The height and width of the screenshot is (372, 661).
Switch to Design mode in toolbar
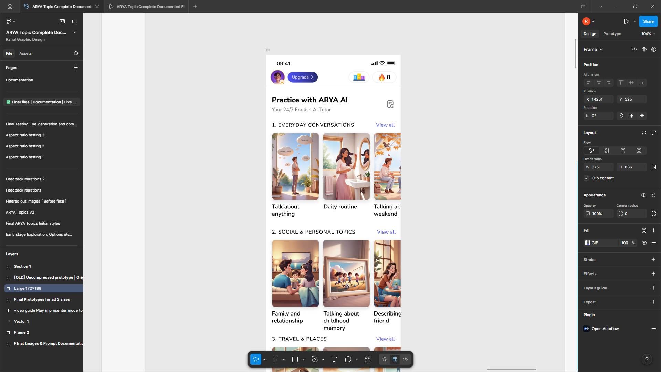point(395,359)
